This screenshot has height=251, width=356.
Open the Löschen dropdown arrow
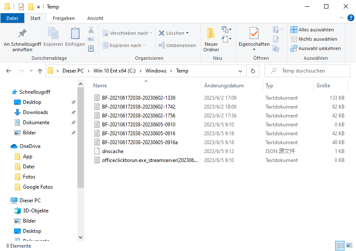[x=188, y=33]
